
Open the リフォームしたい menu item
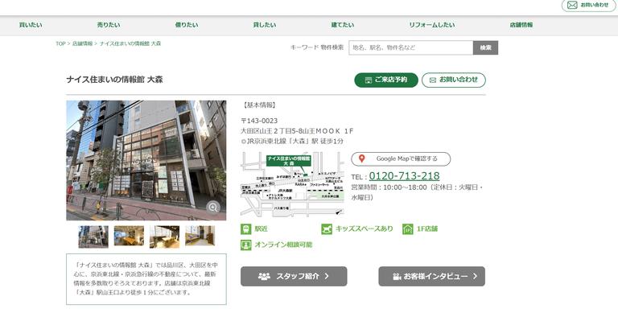pos(431,25)
